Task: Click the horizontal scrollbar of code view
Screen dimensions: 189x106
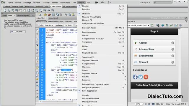Action: click(57, 101)
